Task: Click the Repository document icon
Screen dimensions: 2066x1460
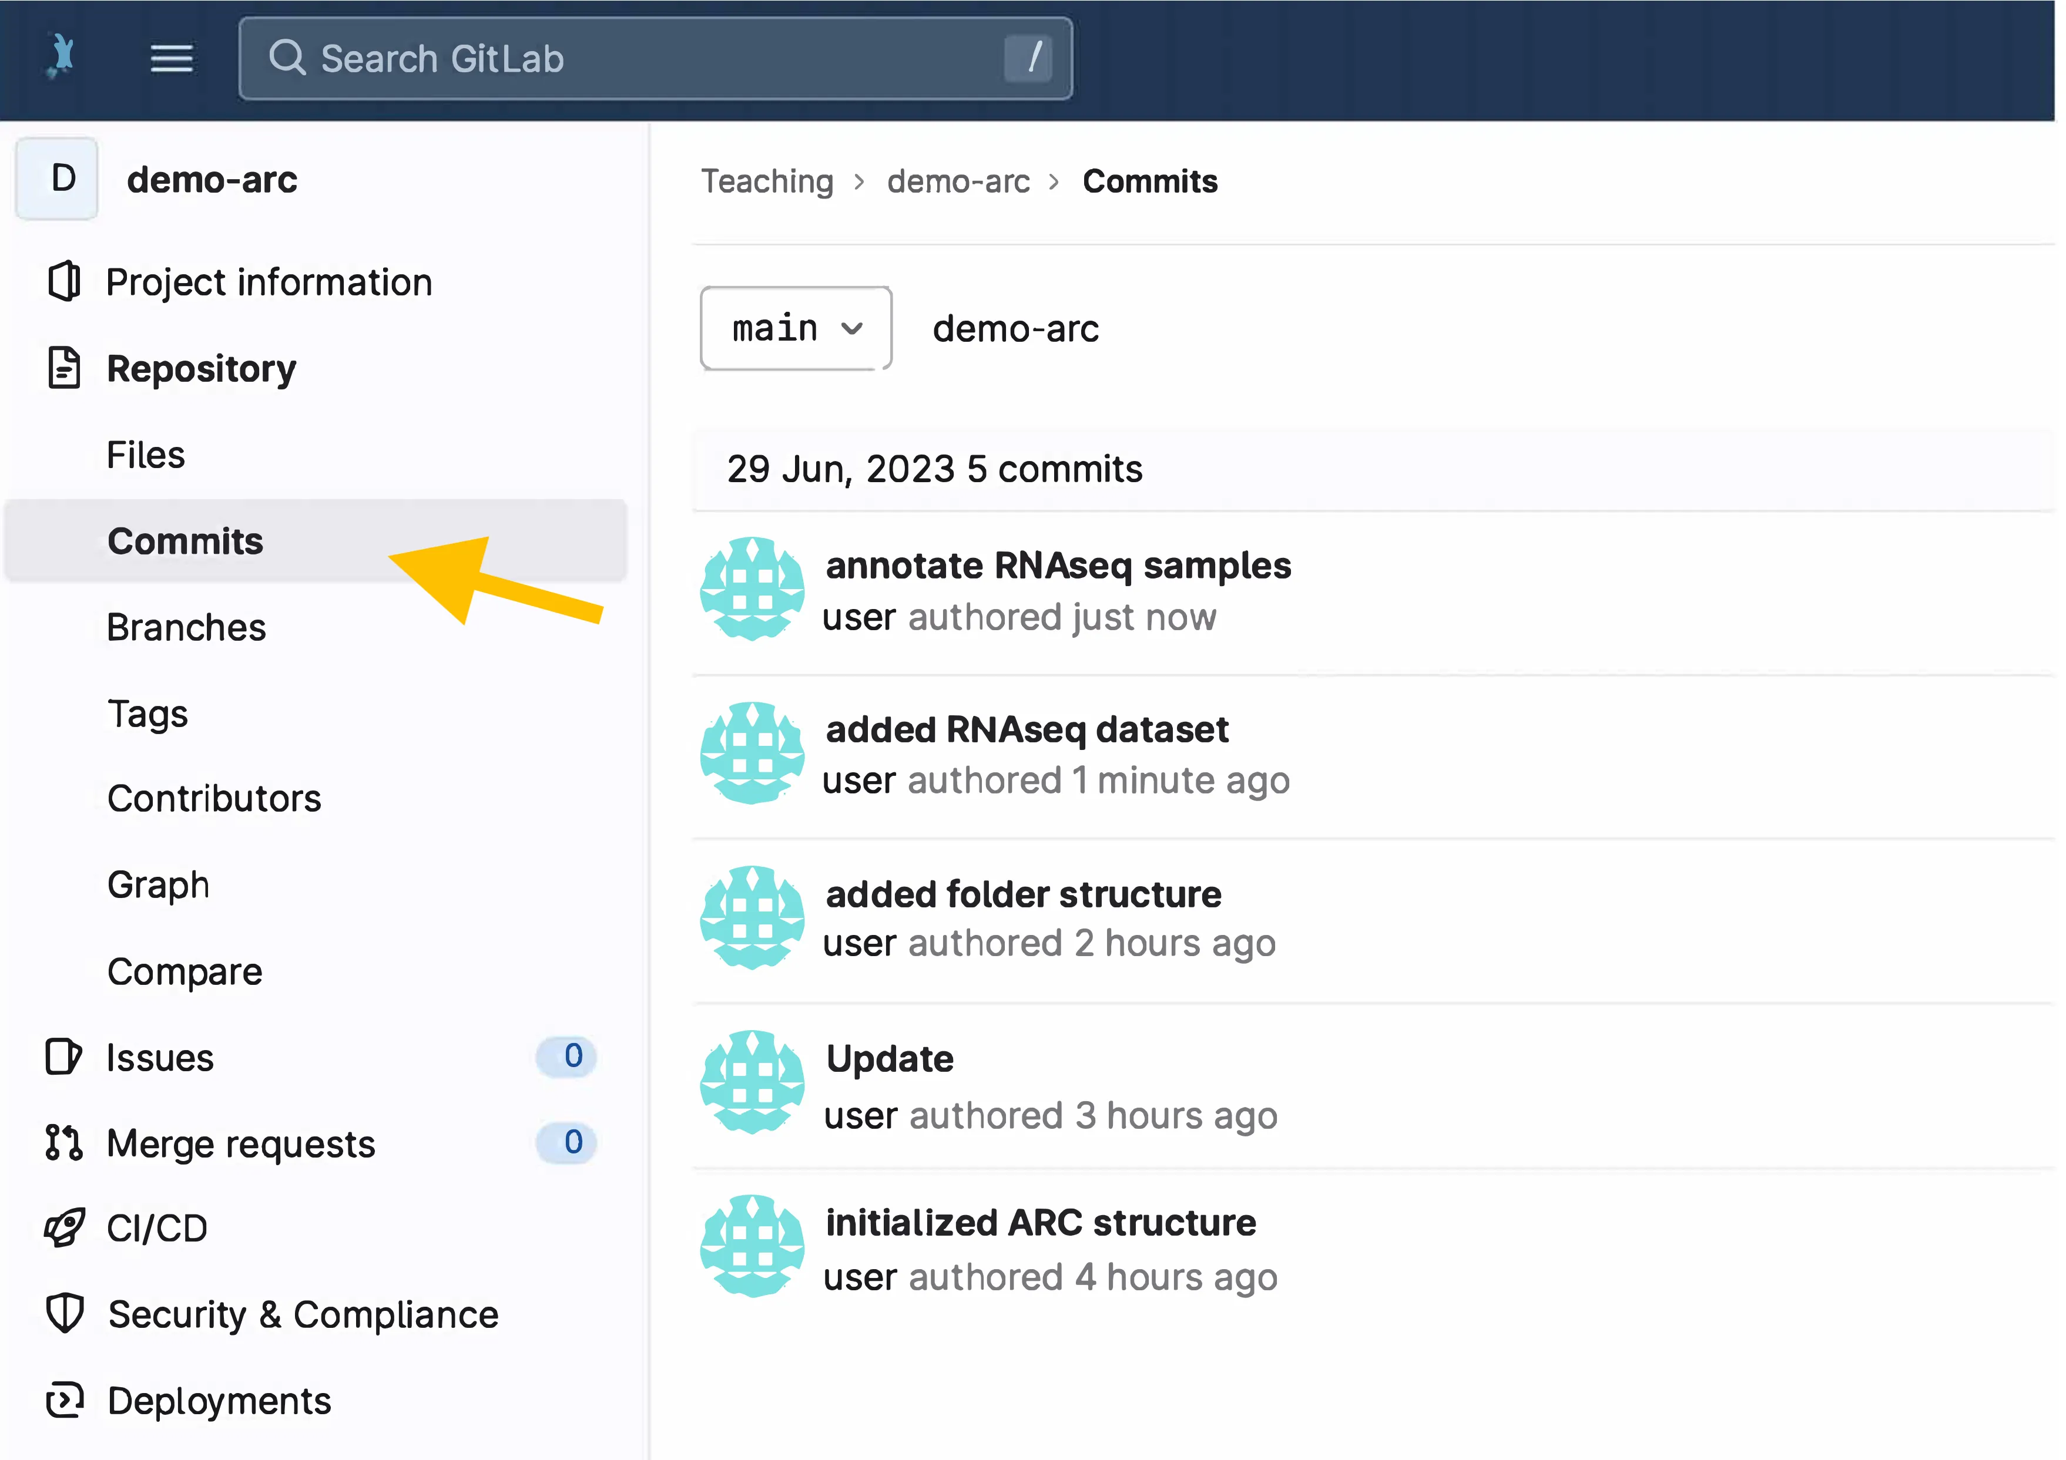Action: 64,368
